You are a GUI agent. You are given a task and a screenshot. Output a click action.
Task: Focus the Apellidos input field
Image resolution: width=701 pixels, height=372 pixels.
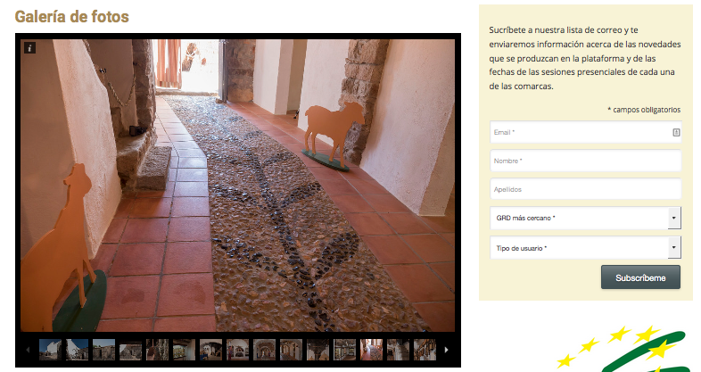click(585, 189)
